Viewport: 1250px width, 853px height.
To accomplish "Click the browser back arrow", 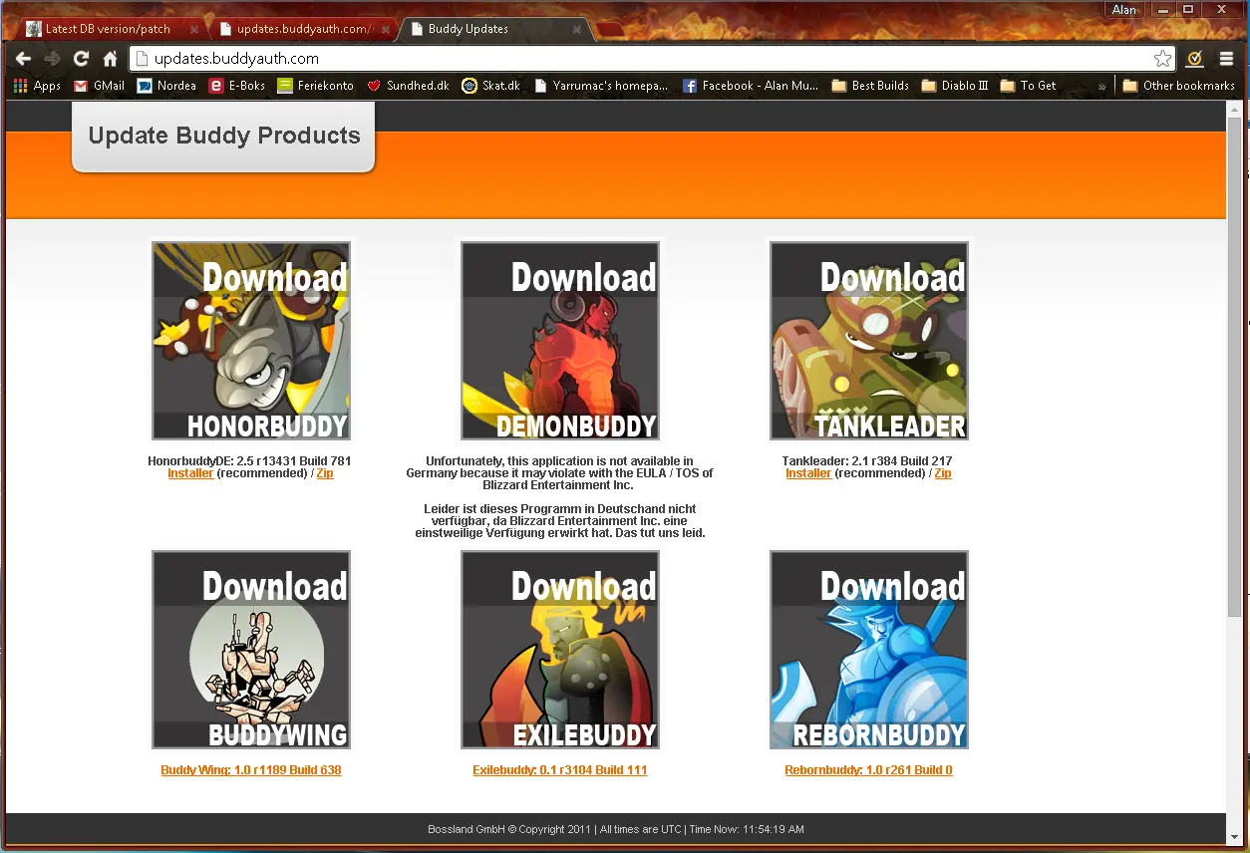I will point(23,59).
